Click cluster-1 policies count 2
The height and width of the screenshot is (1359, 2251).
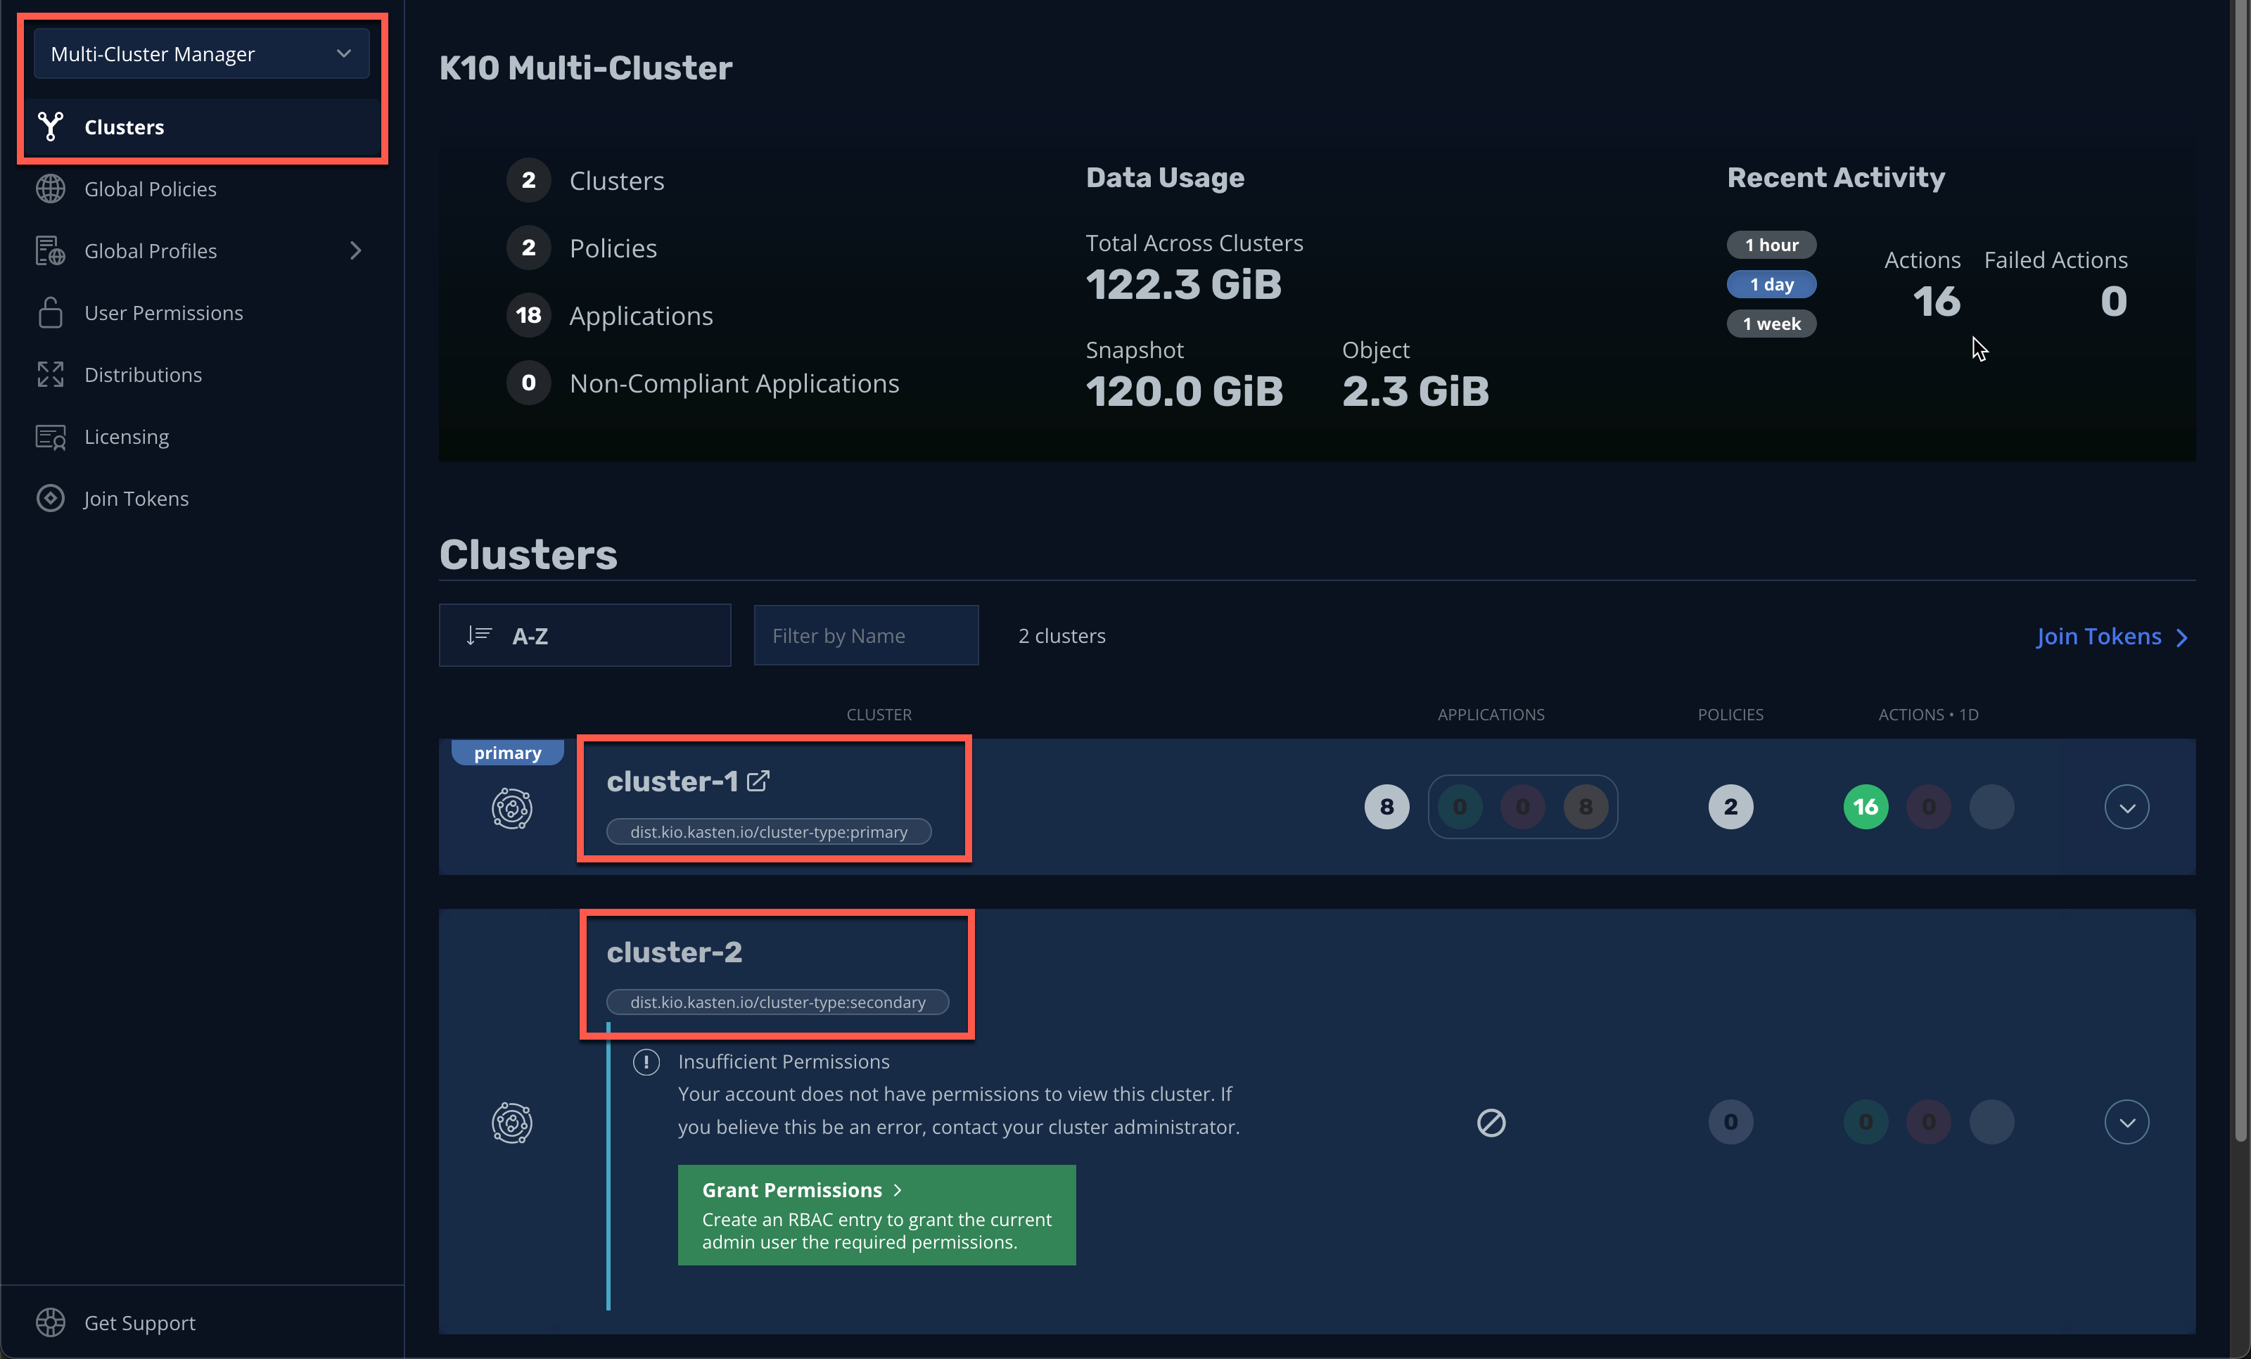click(1730, 808)
